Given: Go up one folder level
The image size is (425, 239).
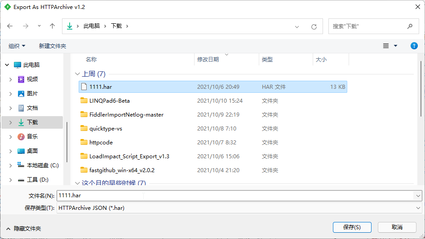Looking at the screenshot, I should tap(52, 26).
